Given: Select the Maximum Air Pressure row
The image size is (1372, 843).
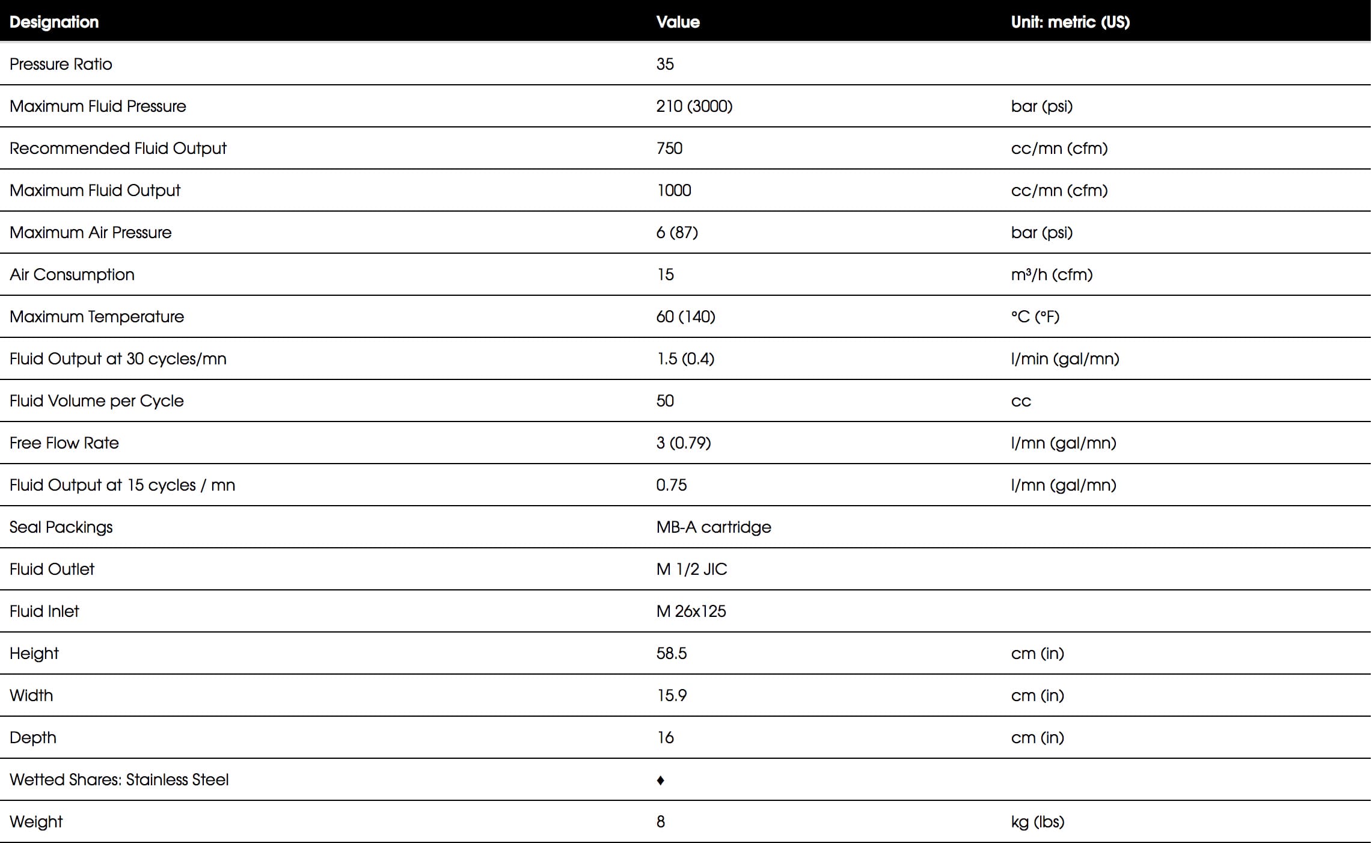Looking at the screenshot, I should point(685,232).
